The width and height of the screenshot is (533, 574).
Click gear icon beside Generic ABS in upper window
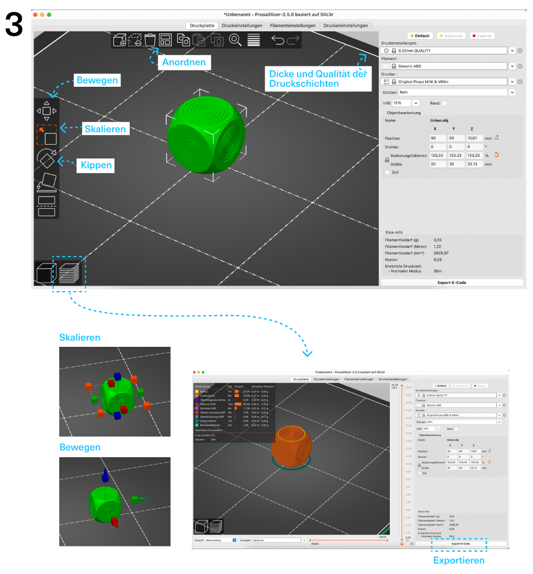point(520,66)
